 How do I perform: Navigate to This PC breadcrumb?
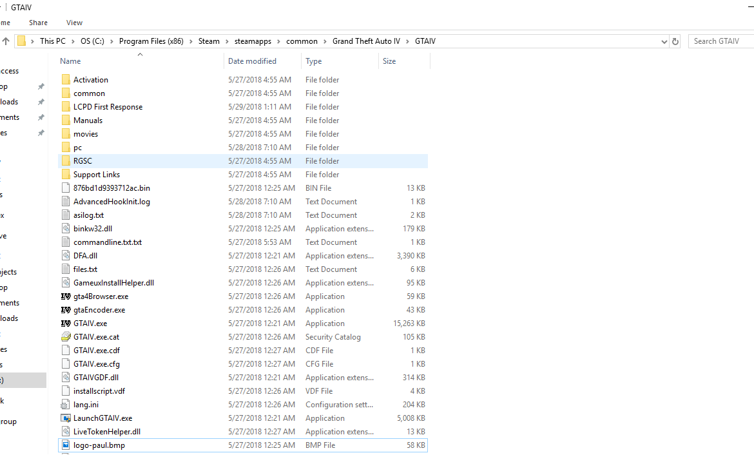pyautogui.click(x=53, y=41)
